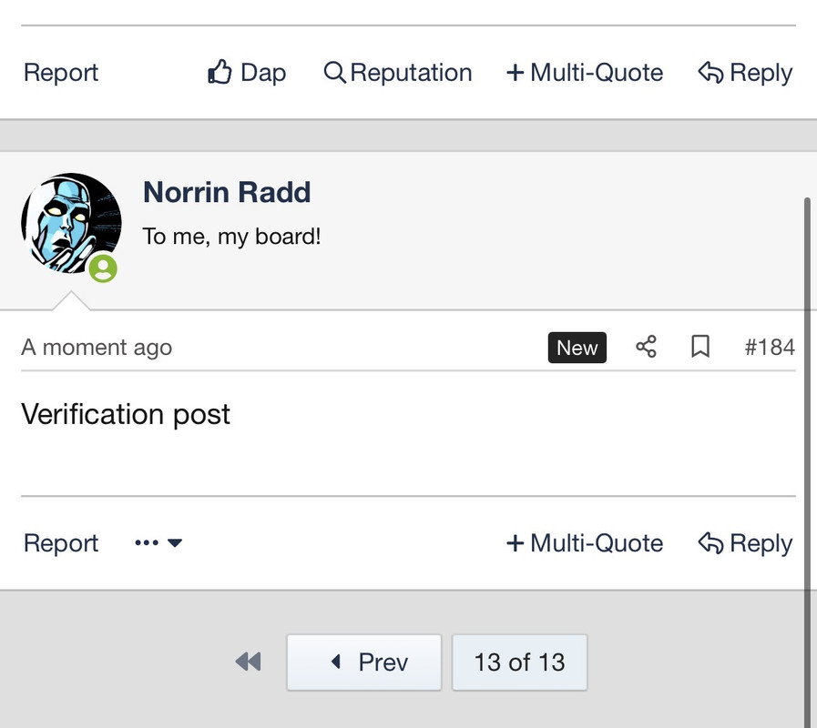Viewport: 817px width, 728px height.
Task: Click the Dap thumbs-up button
Action: [x=247, y=73]
